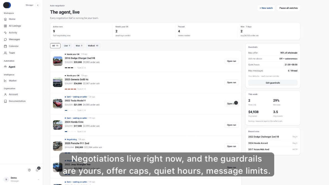Click the 3.5 Avg rounds figure
This screenshot has height=185, width=329.
[x=276, y=112]
